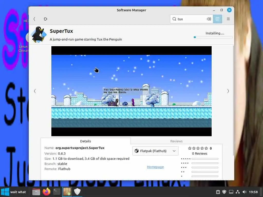263x197 pixels.
Task: Click the notification tray icon with exclamation
Action: coord(218,192)
